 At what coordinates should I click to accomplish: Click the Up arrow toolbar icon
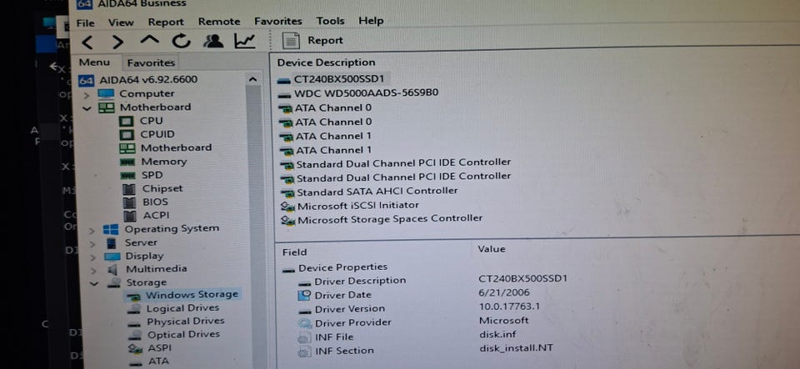click(x=149, y=40)
